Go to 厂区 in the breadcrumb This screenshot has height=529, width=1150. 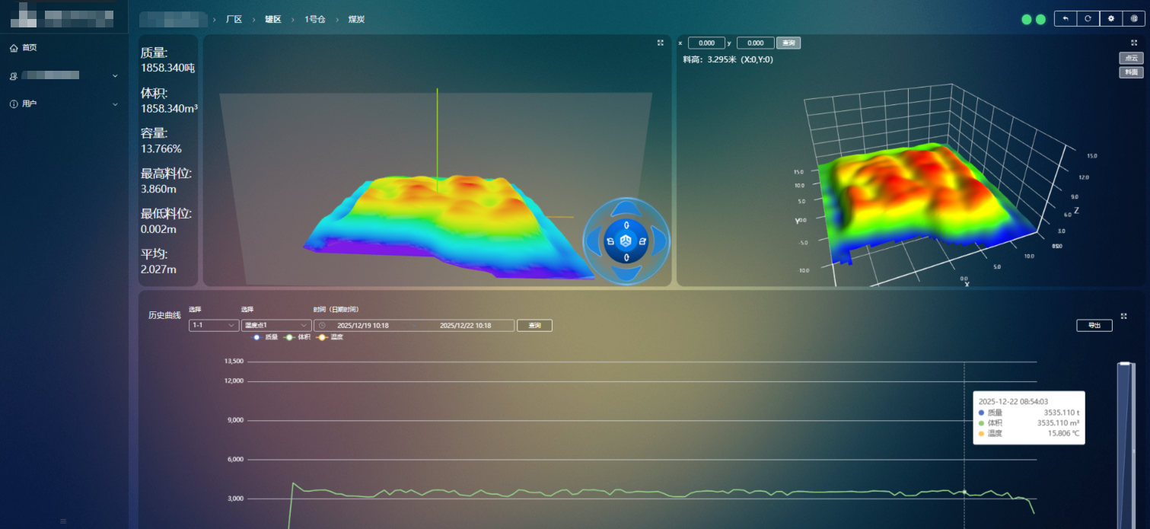point(234,19)
